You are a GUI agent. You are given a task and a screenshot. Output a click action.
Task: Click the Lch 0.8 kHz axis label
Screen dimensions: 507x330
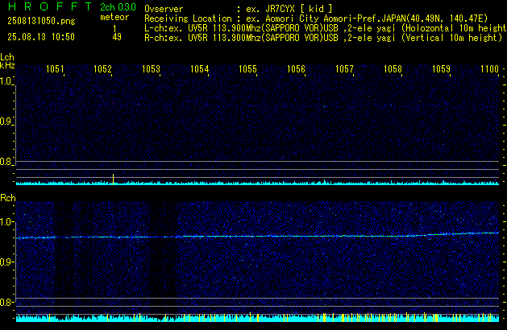6,162
